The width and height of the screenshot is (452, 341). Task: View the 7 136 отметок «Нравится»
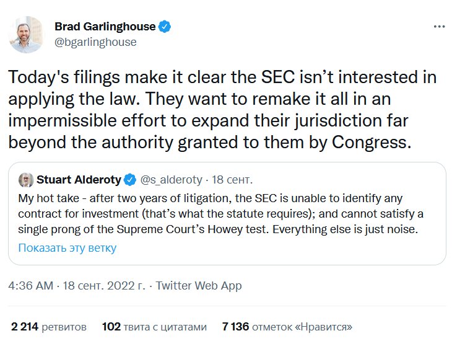[287, 327]
